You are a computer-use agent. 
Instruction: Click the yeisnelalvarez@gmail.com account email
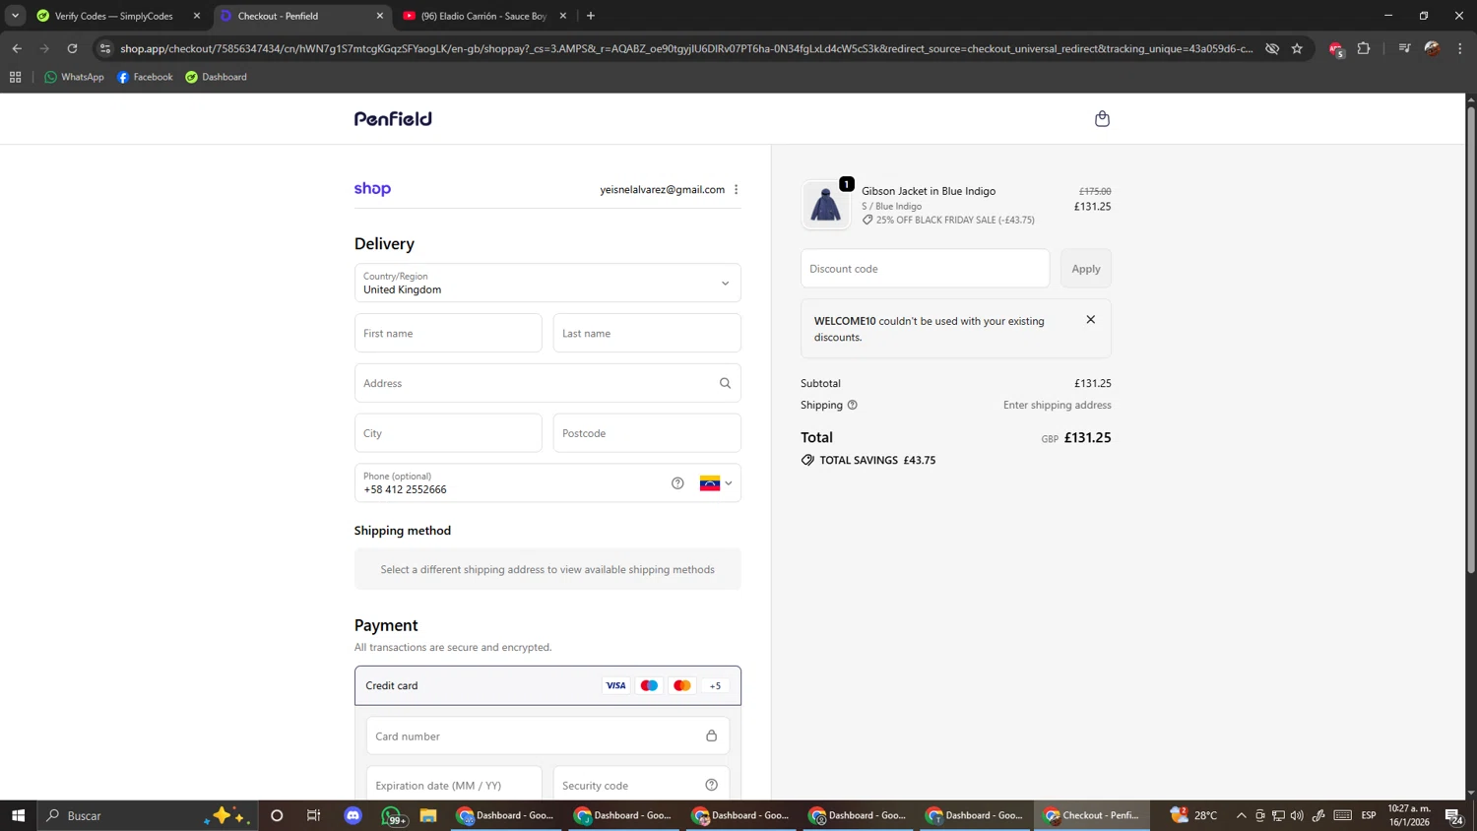point(663,190)
